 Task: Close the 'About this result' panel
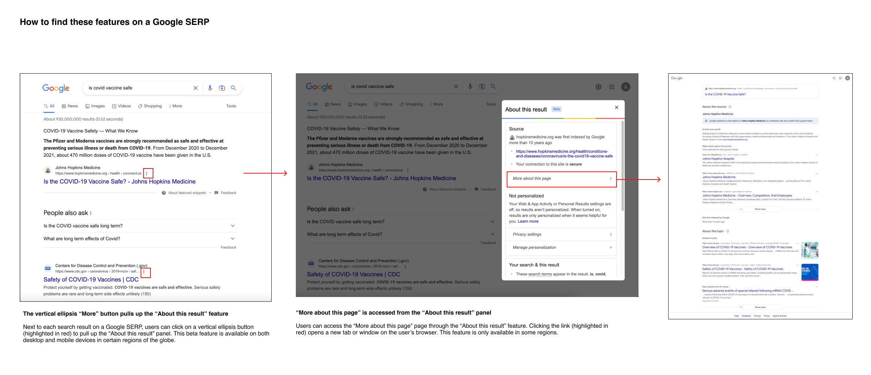pyautogui.click(x=617, y=107)
